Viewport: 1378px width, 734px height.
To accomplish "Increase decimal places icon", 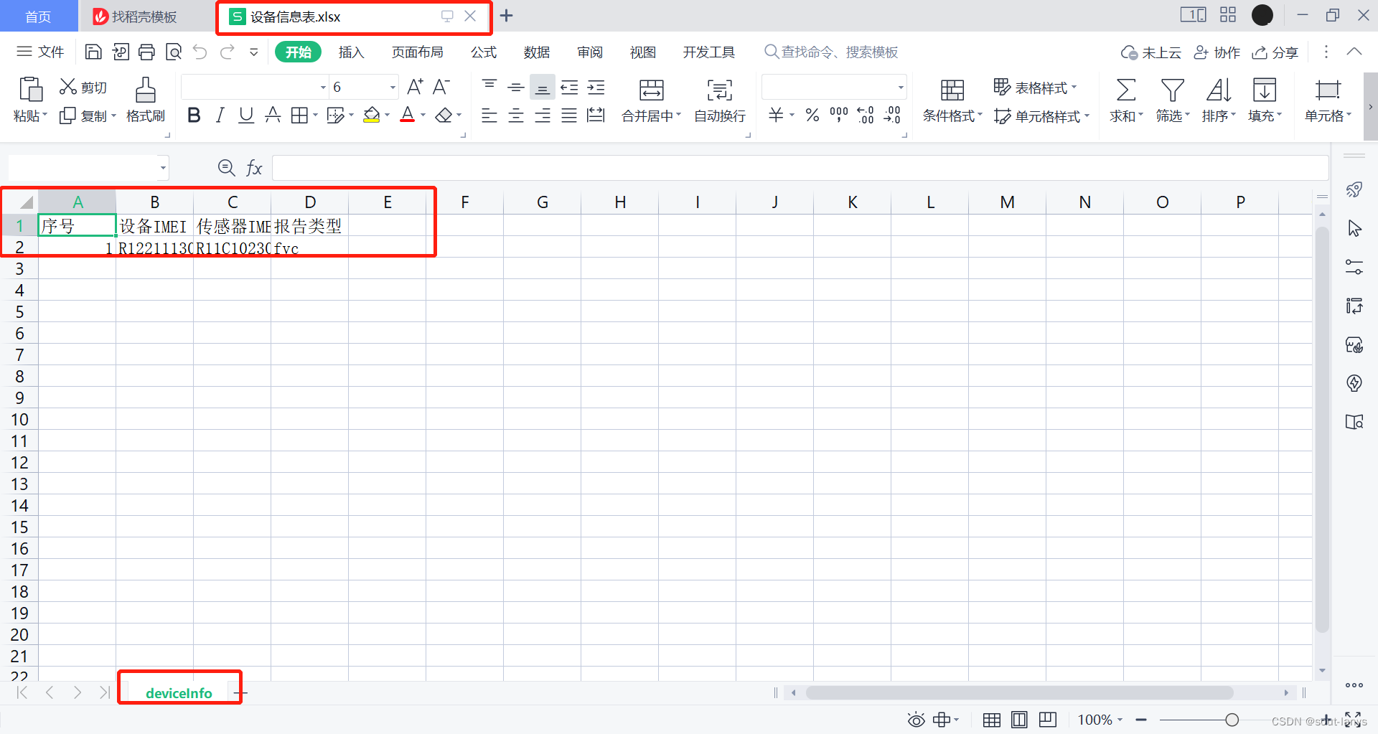I will pos(866,115).
